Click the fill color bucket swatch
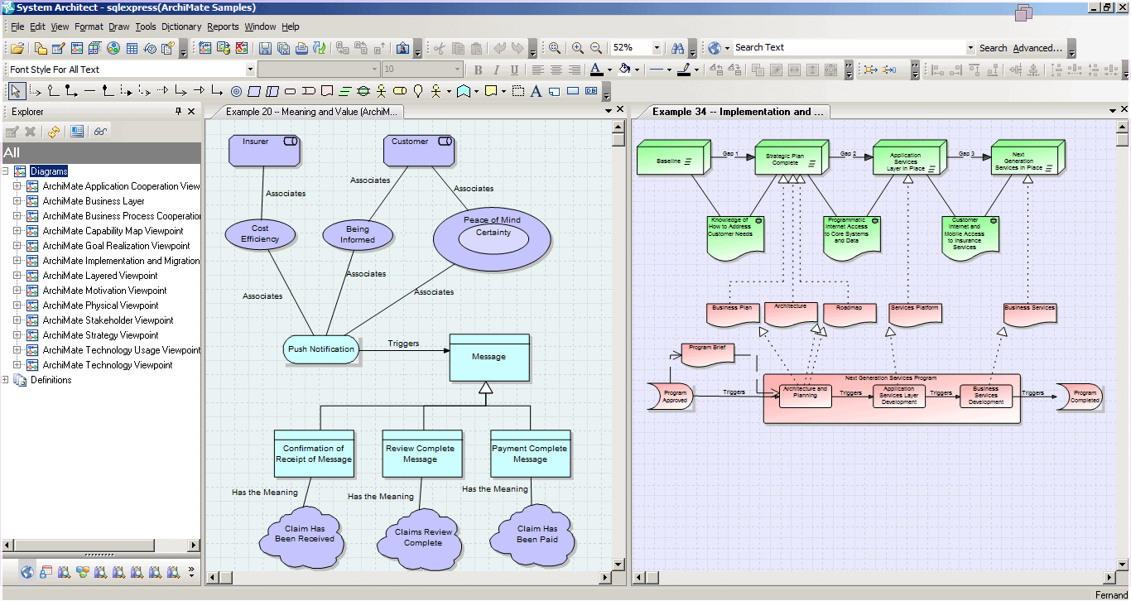Viewport: 1131px width, 601px height. click(x=624, y=70)
